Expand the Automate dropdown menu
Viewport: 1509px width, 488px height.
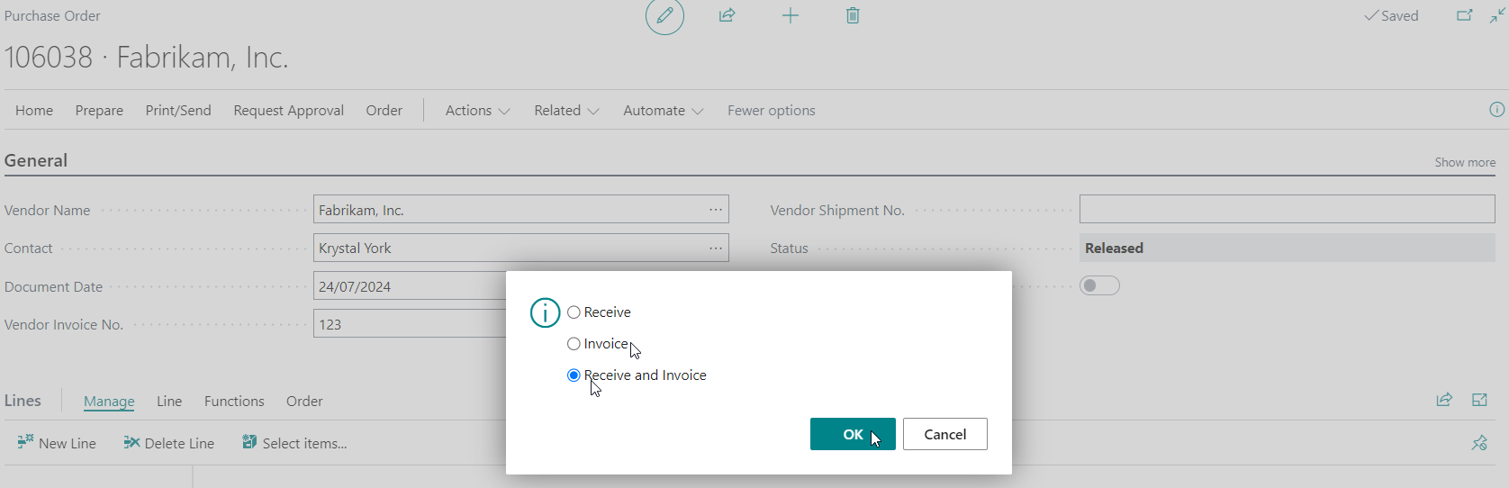[x=664, y=110]
